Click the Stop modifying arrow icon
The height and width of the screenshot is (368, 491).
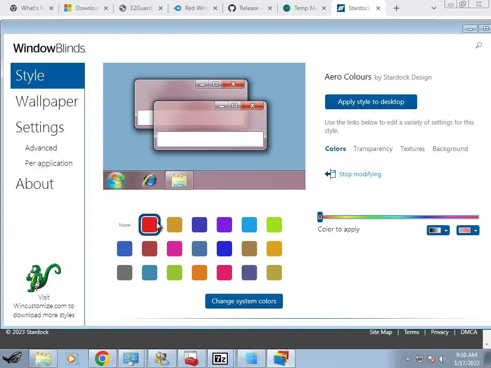pos(330,174)
